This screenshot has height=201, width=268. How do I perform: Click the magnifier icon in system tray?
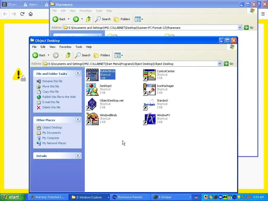pos(249,197)
